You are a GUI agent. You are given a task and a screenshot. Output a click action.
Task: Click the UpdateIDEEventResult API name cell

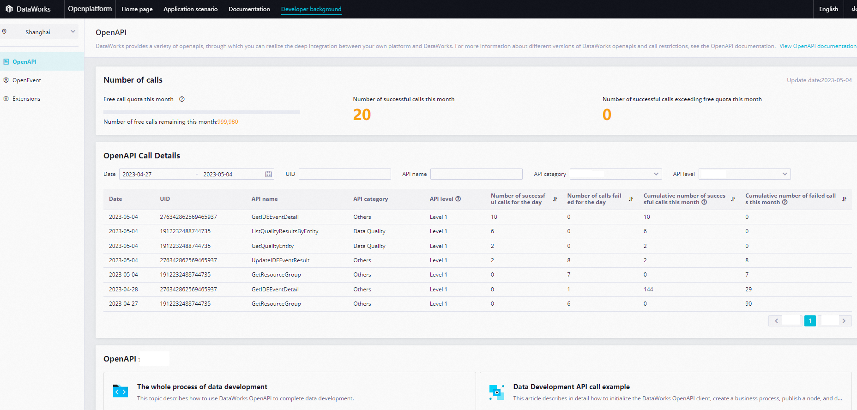(280, 260)
